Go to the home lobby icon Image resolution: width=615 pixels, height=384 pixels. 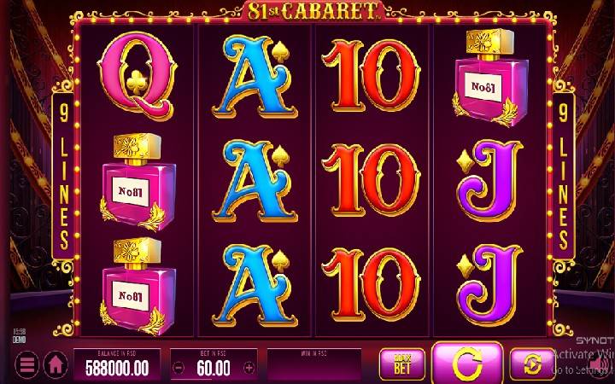pos(56,364)
